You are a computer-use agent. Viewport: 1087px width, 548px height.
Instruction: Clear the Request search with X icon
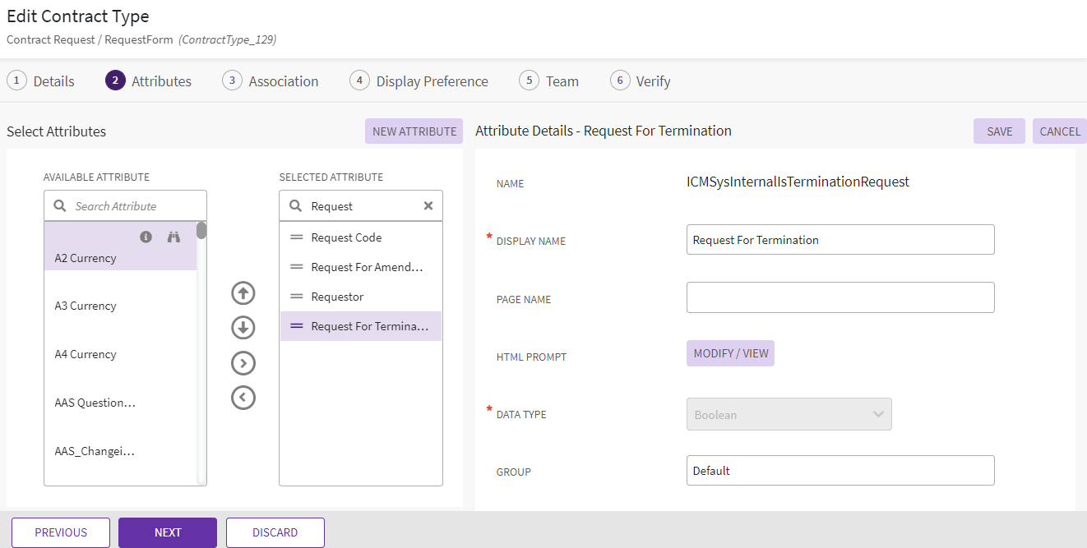[428, 206]
